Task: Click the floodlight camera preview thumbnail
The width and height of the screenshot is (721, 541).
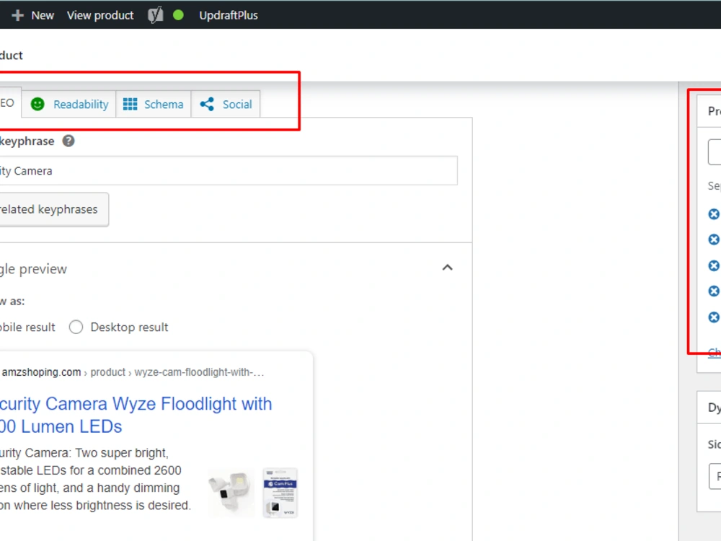Action: click(x=231, y=493)
